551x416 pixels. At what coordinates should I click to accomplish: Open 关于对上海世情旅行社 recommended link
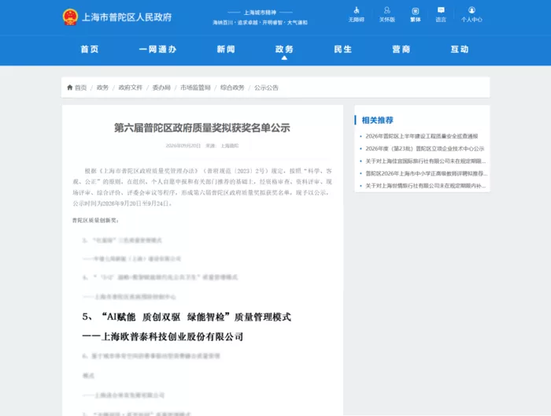click(426, 186)
